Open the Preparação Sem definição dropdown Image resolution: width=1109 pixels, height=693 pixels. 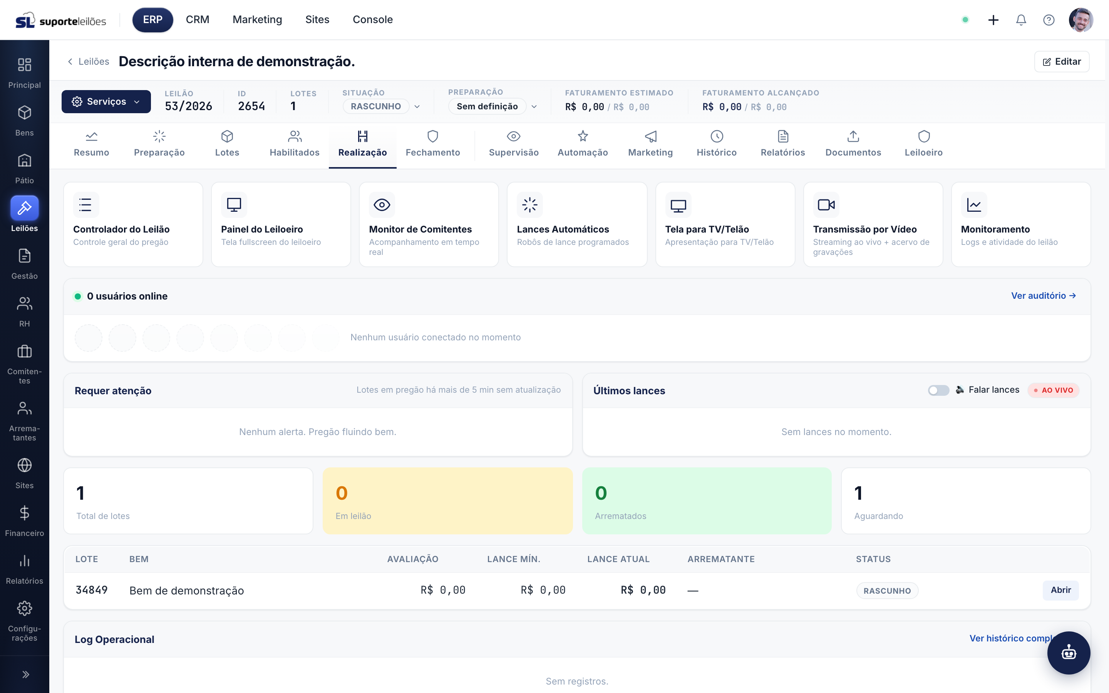tap(492, 106)
